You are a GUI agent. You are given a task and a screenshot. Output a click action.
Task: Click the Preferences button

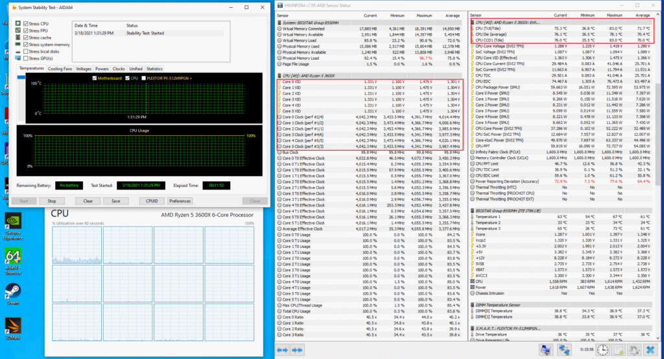pos(180,201)
